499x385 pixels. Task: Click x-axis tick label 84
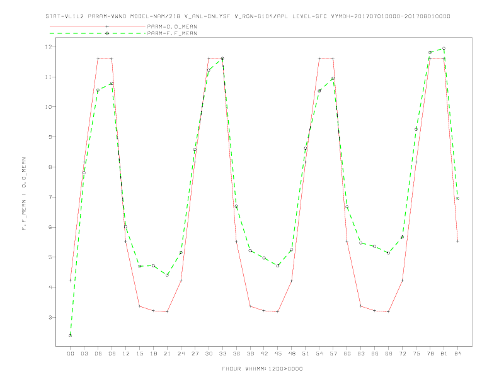(x=457, y=354)
